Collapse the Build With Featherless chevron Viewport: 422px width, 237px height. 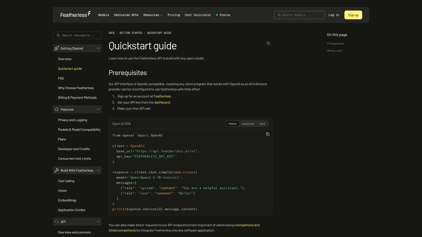98,171
